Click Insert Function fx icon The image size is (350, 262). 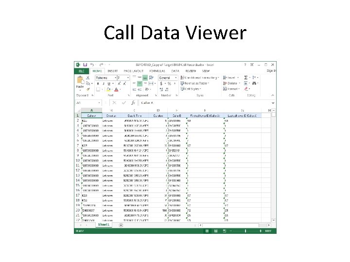coord(133,103)
